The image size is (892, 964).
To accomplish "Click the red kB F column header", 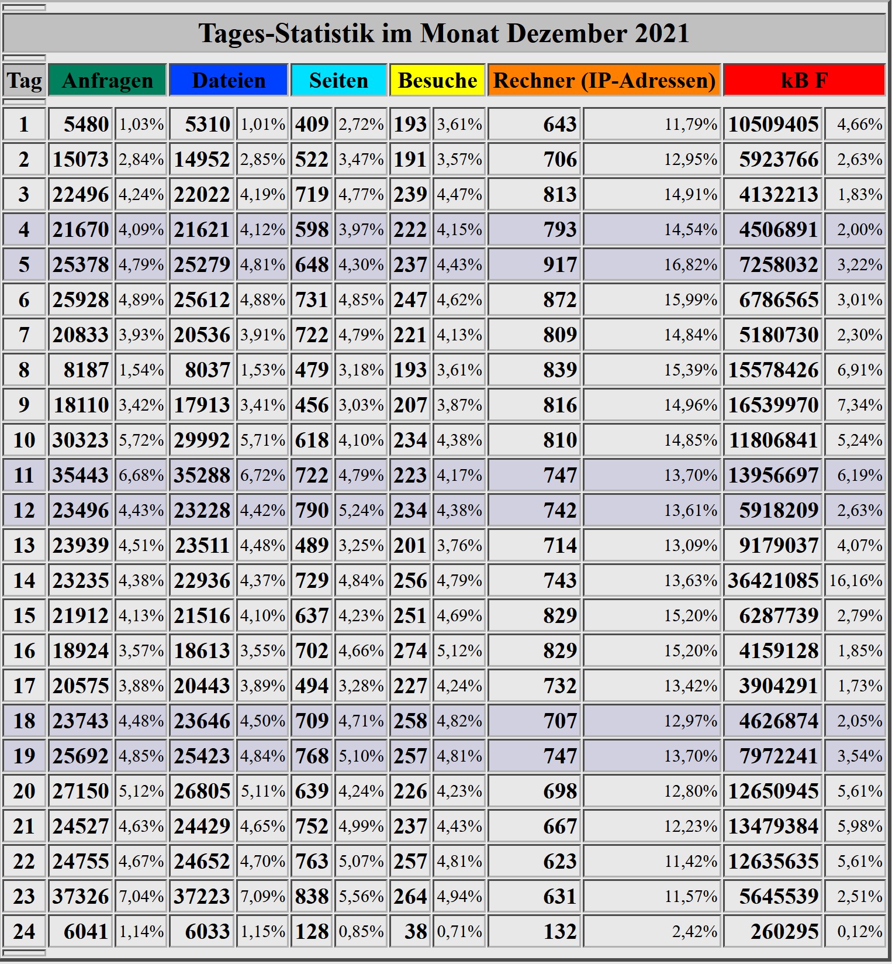I will [804, 80].
